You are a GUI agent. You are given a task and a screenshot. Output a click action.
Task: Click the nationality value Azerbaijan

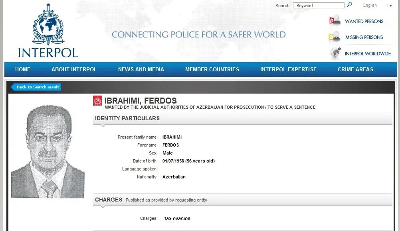pos(174,177)
